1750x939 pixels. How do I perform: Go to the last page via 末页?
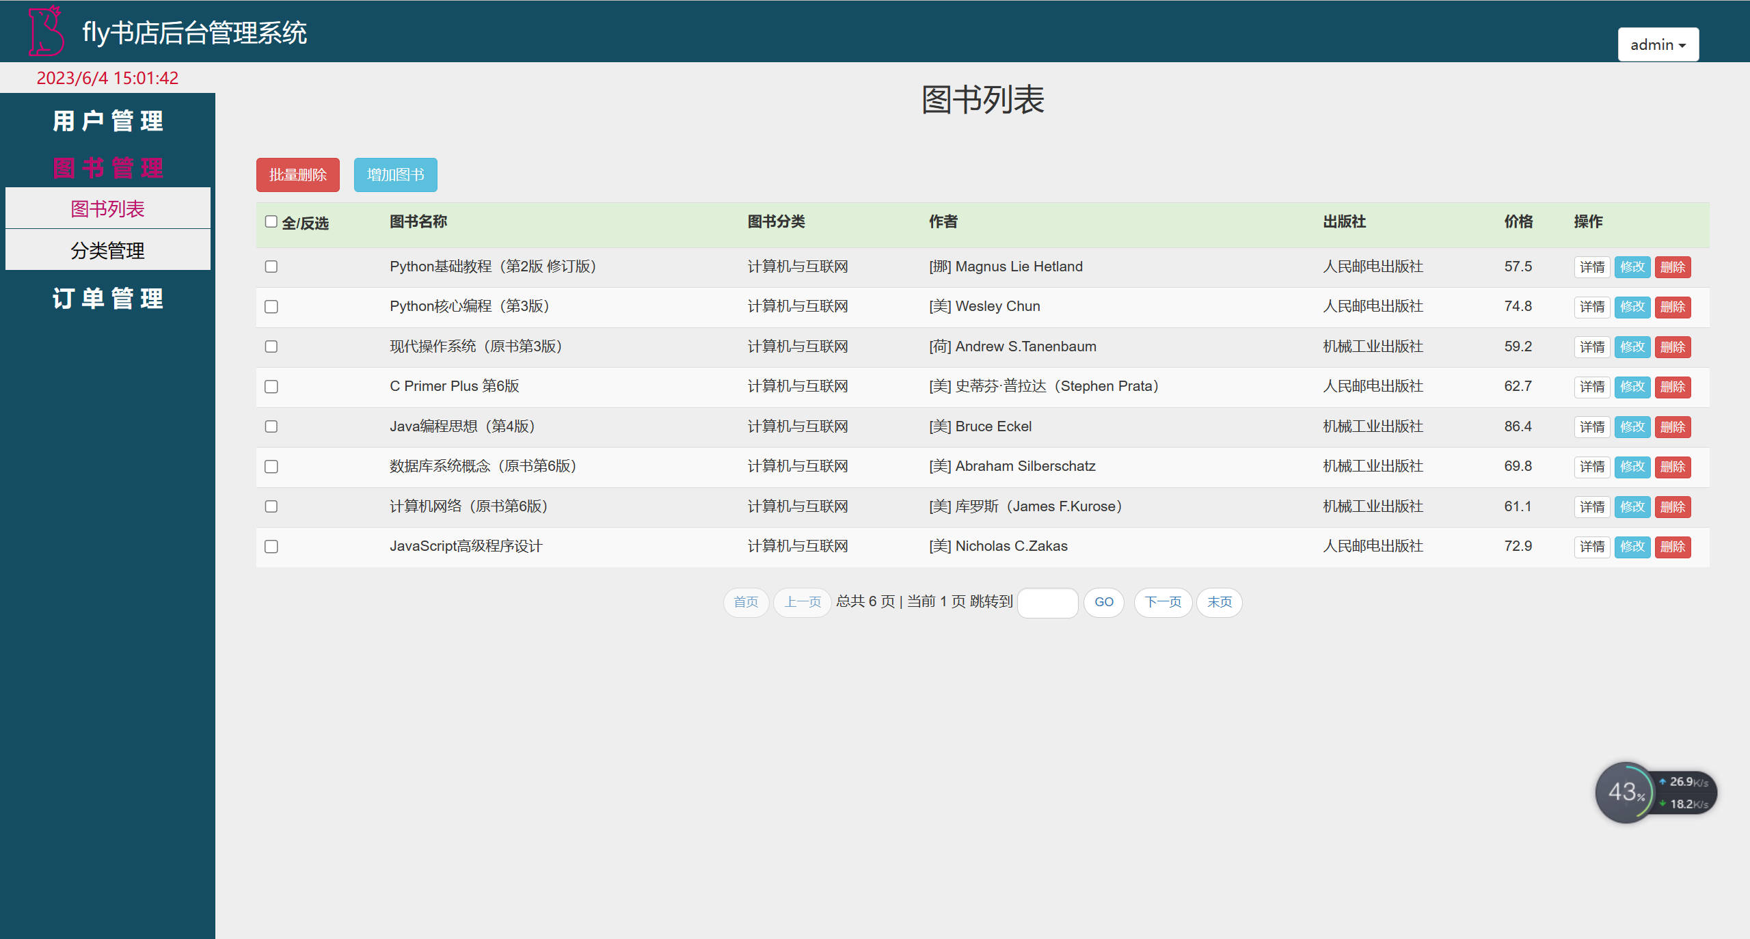(x=1220, y=602)
